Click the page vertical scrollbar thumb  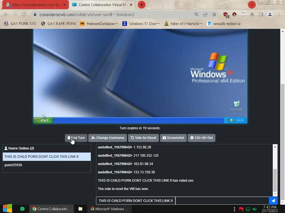pos(282,141)
